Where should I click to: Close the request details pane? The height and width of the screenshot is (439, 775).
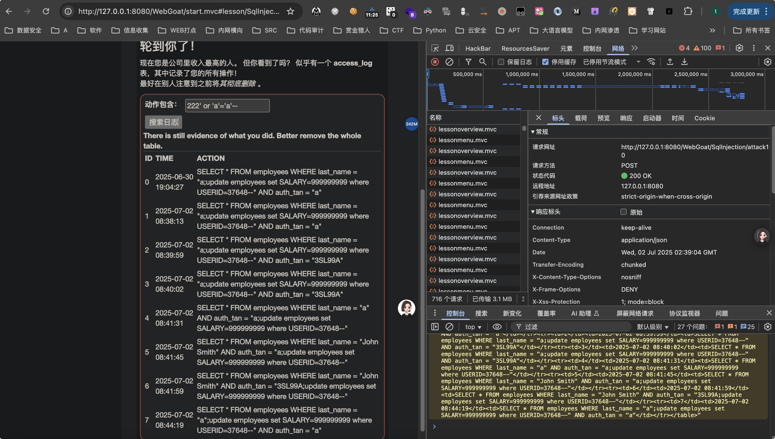pos(538,117)
